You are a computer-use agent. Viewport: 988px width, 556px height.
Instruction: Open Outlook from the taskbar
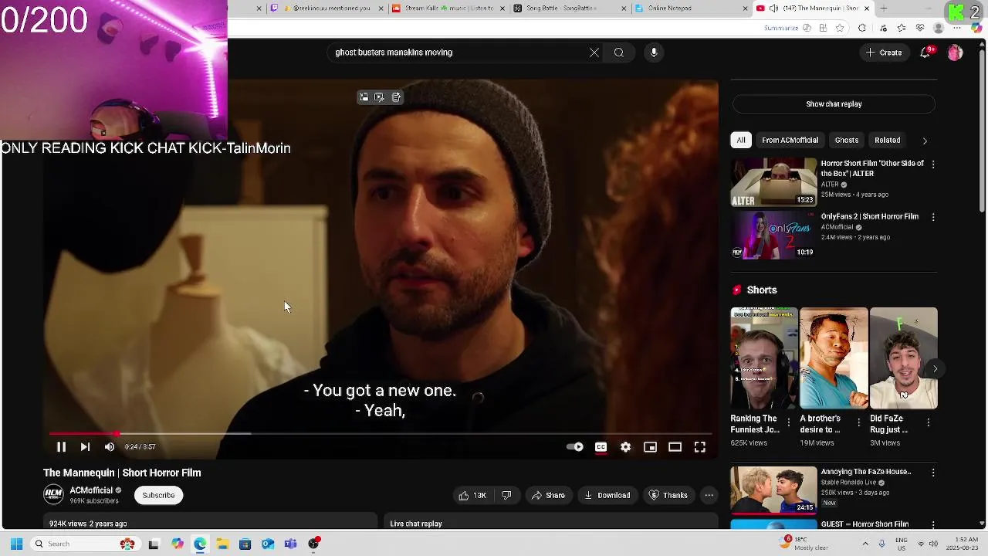pos(268,544)
